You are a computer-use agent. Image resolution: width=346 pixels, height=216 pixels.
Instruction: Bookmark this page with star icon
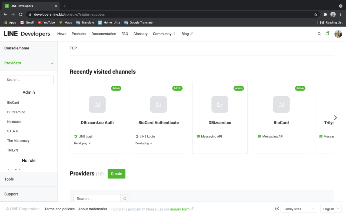[316, 14]
